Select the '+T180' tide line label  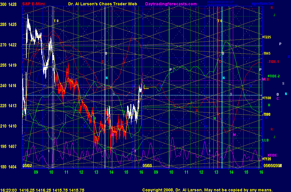[x=266, y=98]
